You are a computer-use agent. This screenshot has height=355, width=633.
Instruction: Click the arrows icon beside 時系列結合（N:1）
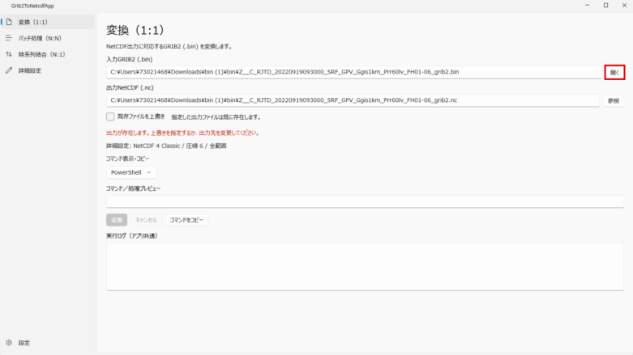pyautogui.click(x=9, y=54)
